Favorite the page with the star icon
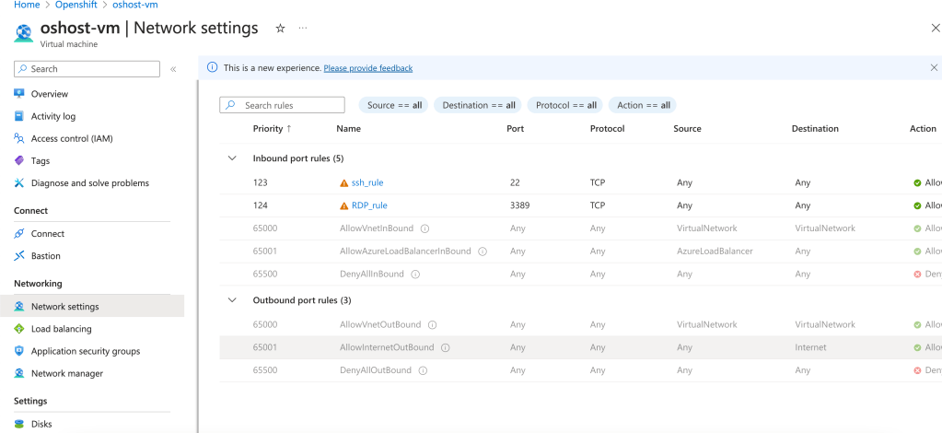Viewport: 942px width, 433px height. click(280, 29)
